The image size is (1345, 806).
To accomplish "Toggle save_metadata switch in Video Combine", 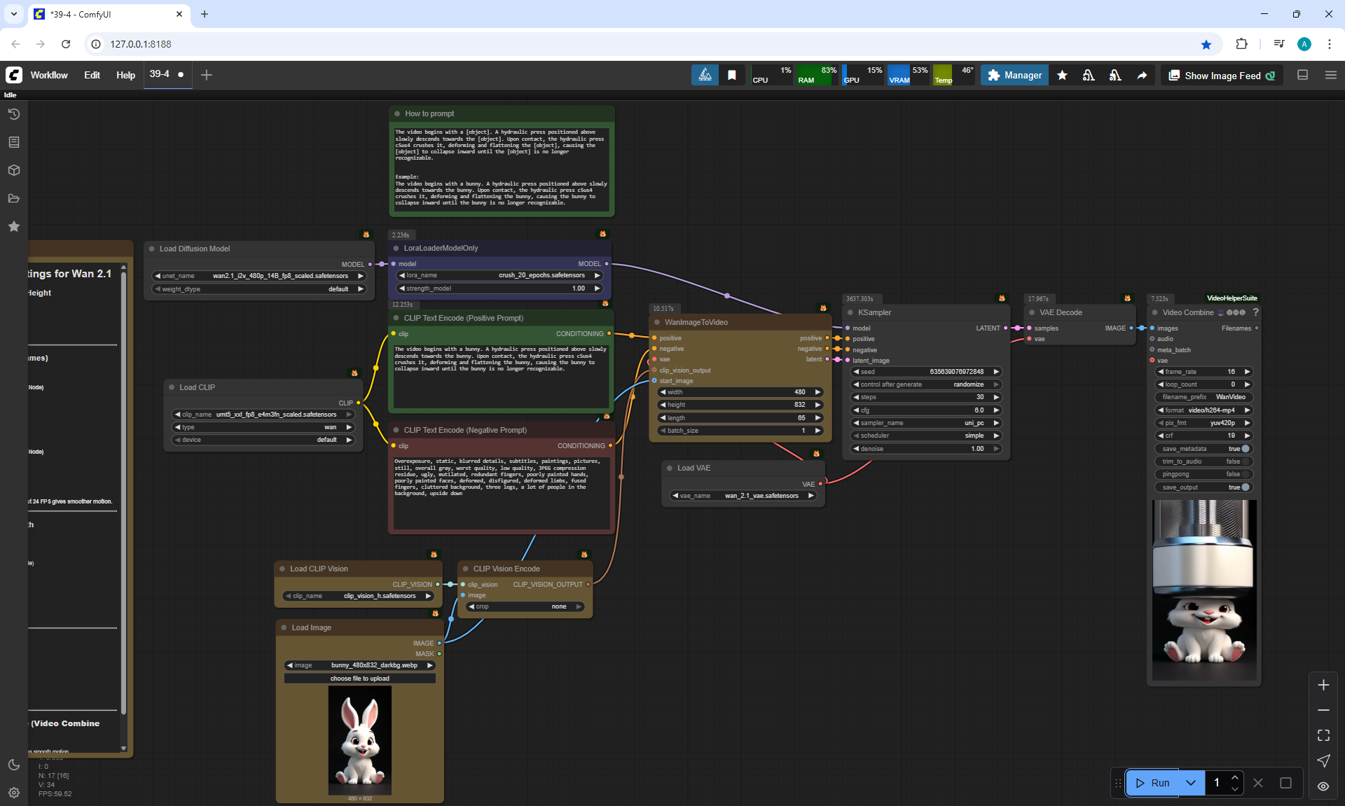I will (x=1245, y=449).
